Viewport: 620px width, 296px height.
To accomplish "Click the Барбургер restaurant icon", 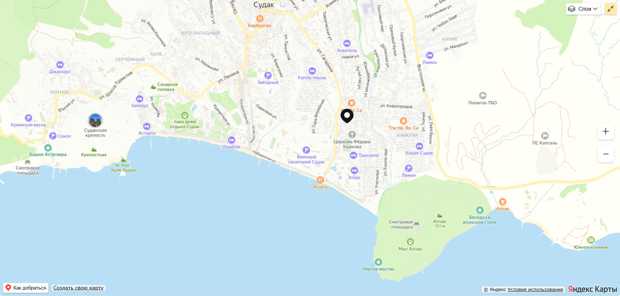I will [260, 18].
